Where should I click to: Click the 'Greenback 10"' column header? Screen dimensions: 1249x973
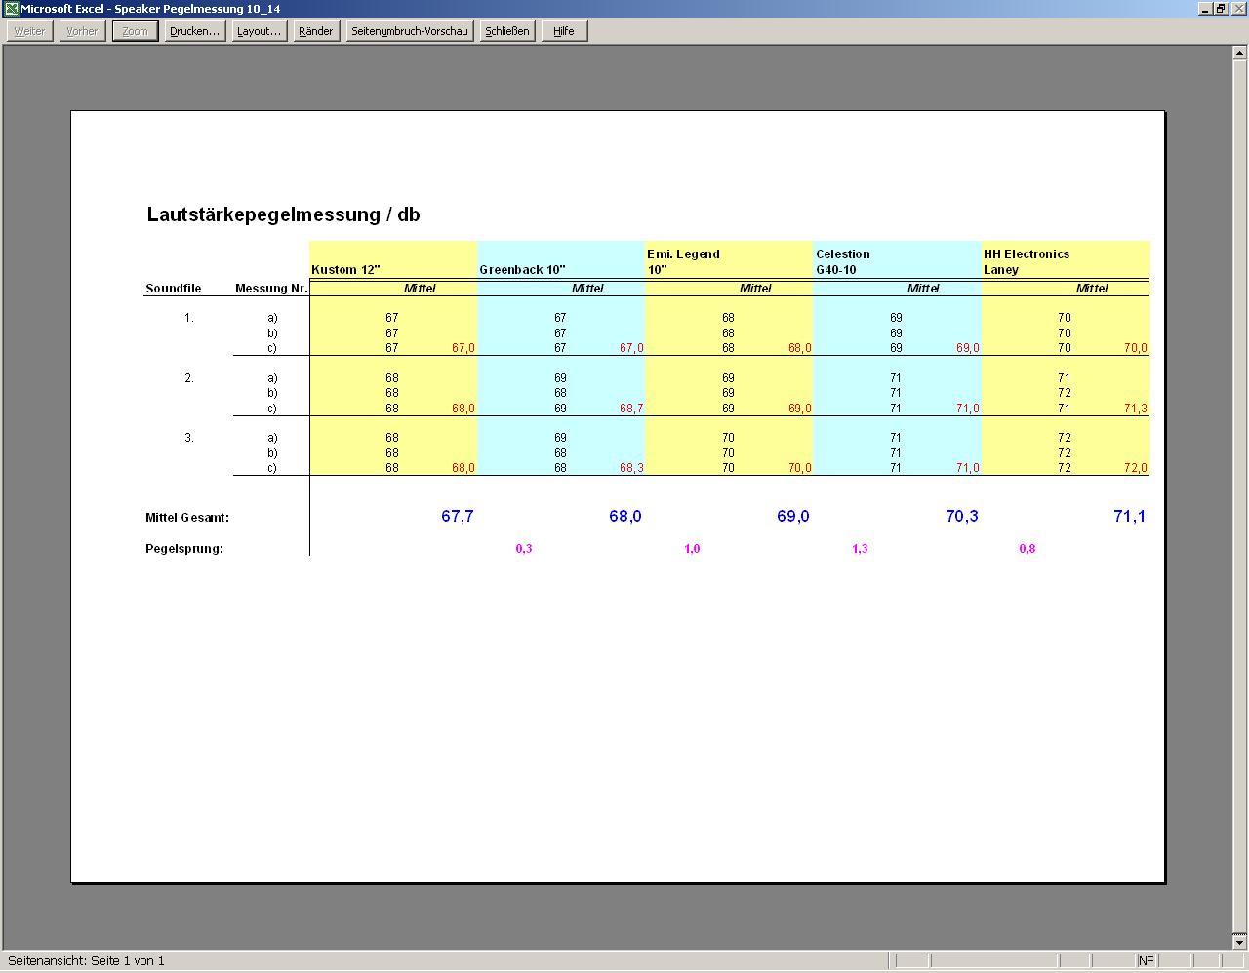pyautogui.click(x=522, y=270)
